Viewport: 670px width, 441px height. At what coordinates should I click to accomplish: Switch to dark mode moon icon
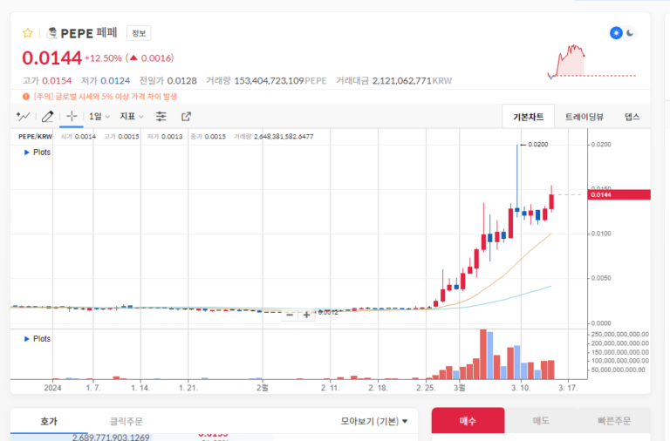click(x=630, y=33)
